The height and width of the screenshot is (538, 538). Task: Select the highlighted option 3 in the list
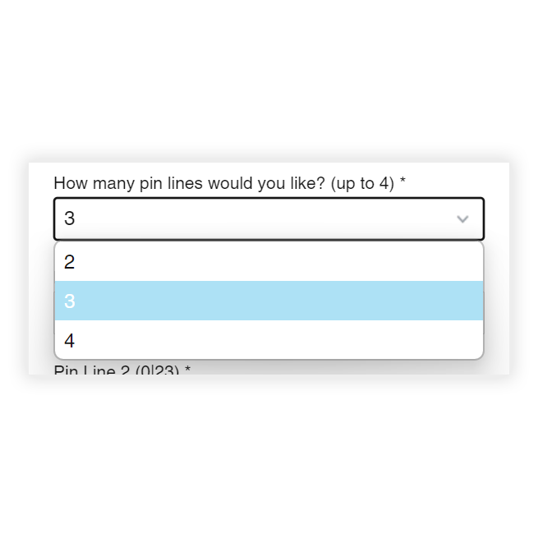[x=269, y=301]
